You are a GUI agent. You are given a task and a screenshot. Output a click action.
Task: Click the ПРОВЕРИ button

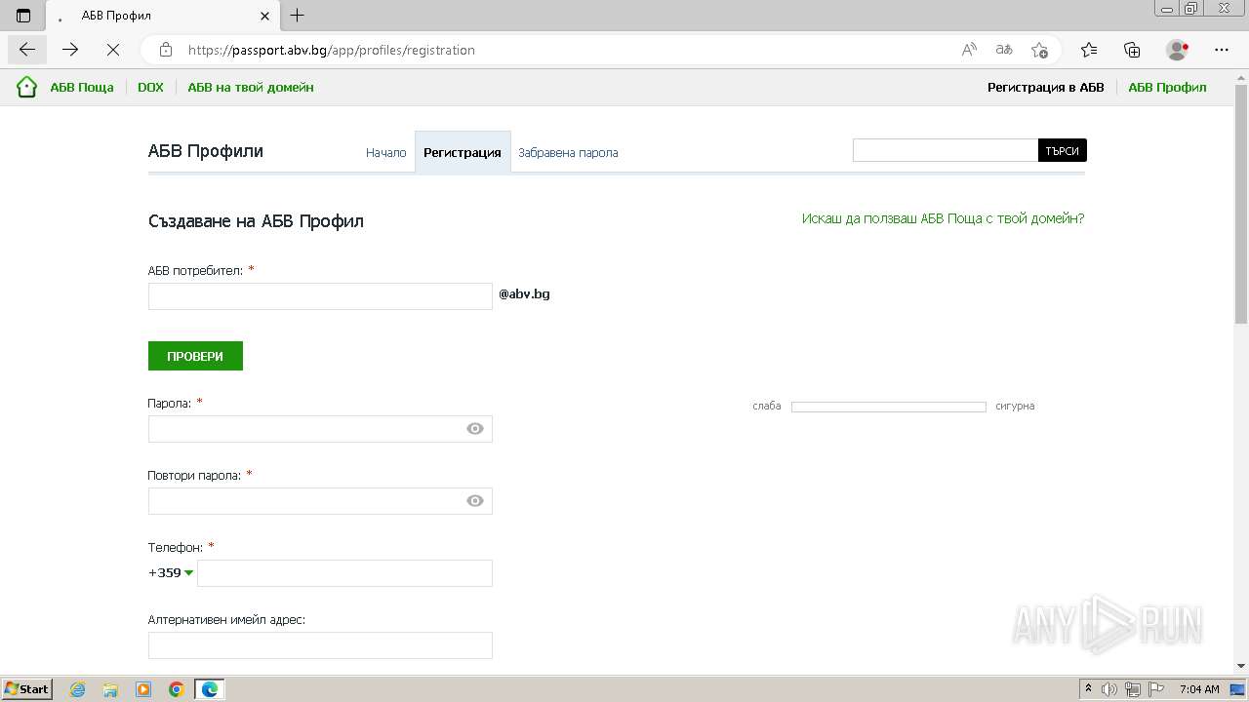pyautogui.click(x=195, y=356)
